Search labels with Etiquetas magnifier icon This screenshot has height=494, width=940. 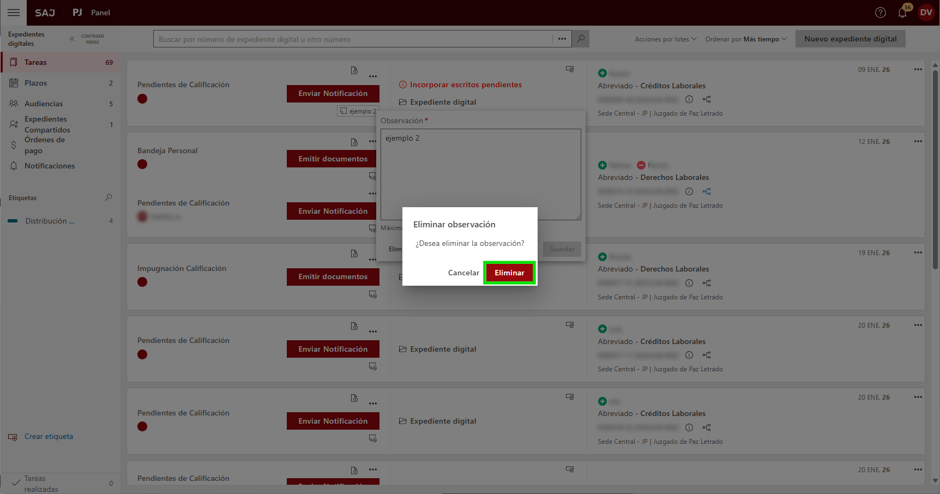coord(109,197)
